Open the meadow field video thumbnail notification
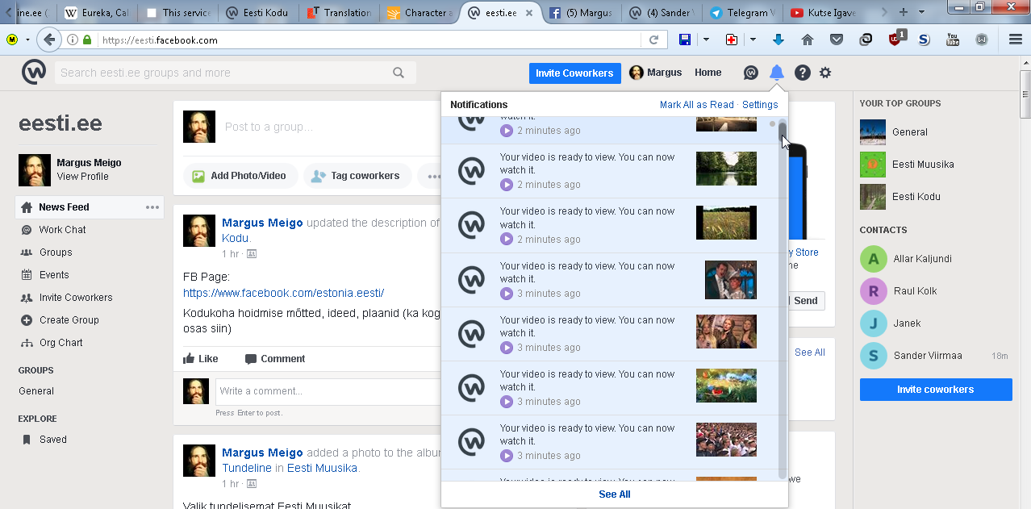Image resolution: width=1031 pixels, height=509 pixels. tap(727, 223)
